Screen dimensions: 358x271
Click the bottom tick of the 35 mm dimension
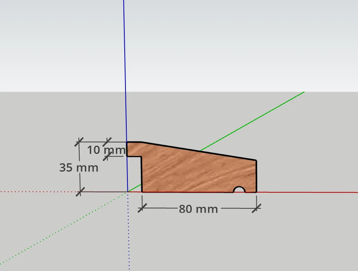point(80,192)
